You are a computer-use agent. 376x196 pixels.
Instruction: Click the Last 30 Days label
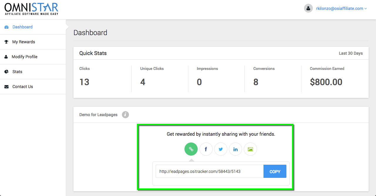351,53
